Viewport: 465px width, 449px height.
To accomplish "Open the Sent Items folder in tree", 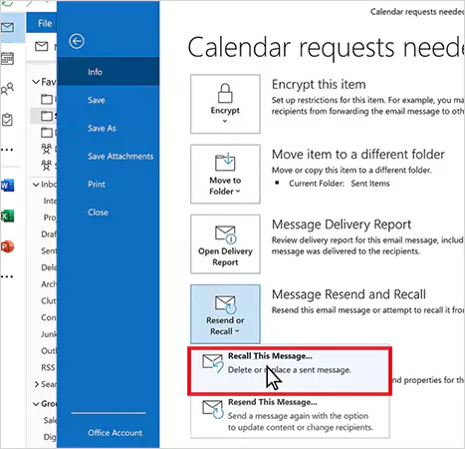I will [49, 250].
